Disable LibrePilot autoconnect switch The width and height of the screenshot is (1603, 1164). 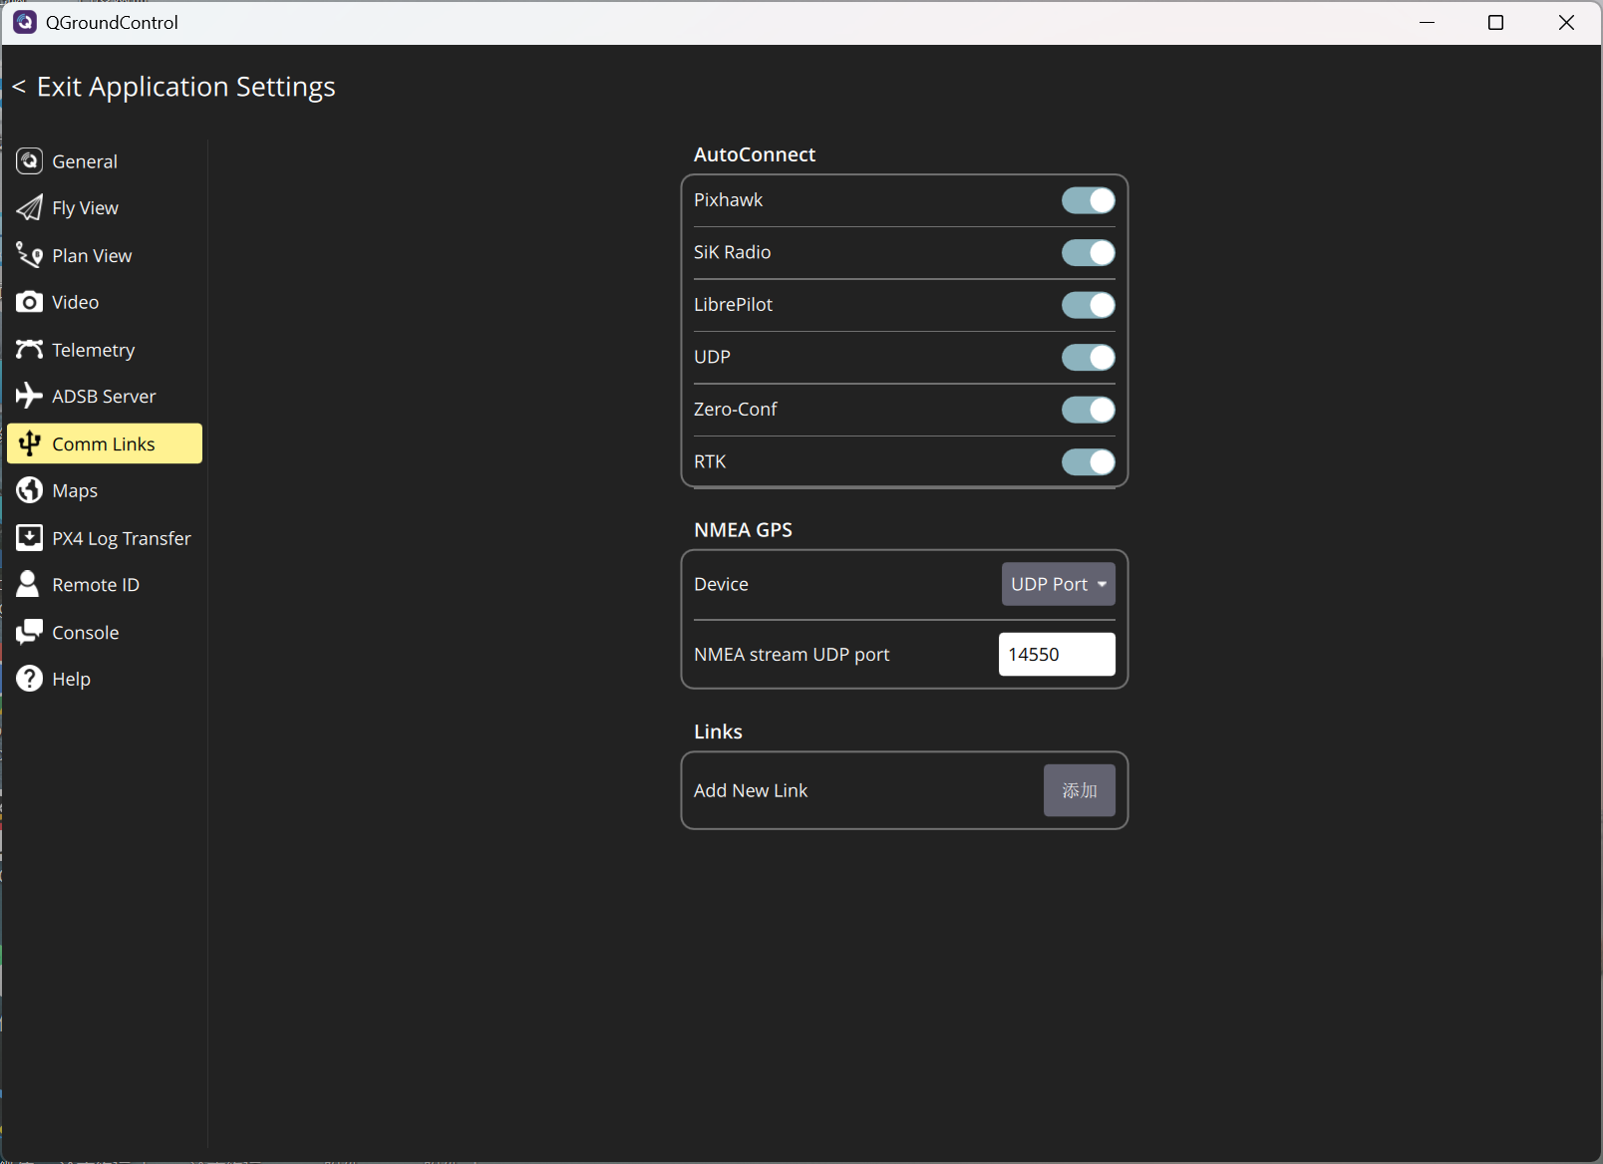coord(1088,305)
